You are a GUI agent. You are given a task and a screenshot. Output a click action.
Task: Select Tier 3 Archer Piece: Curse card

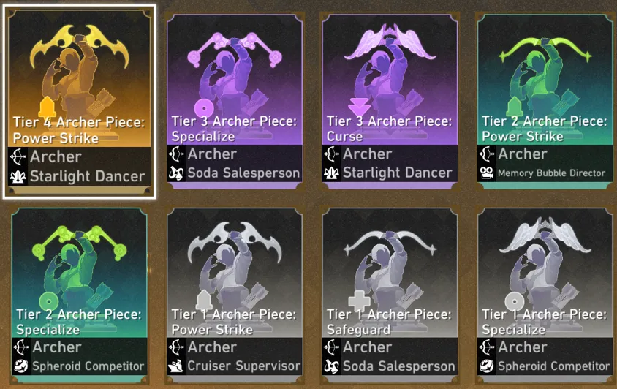tap(390, 102)
